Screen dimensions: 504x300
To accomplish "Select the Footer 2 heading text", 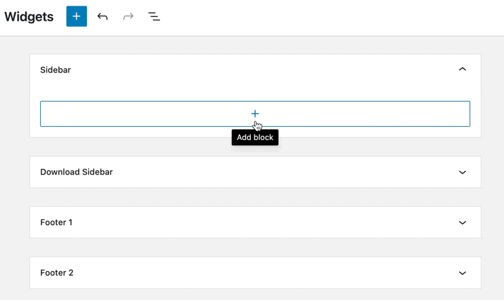I will point(57,273).
